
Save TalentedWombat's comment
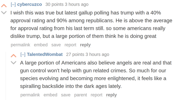pos(66,95)
